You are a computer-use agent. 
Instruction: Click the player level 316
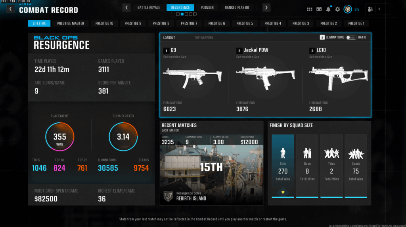click(x=357, y=10)
